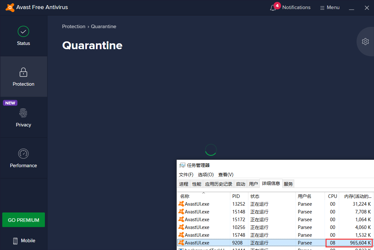Sort by the 内存(活动的 column header
Viewport: 374px width, 250px height.
tap(356, 196)
